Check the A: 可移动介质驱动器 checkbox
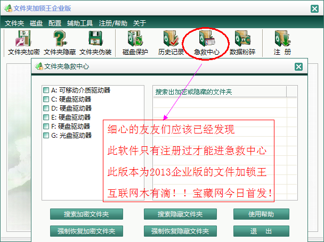This screenshot has width=324, height=242. pos(46,90)
